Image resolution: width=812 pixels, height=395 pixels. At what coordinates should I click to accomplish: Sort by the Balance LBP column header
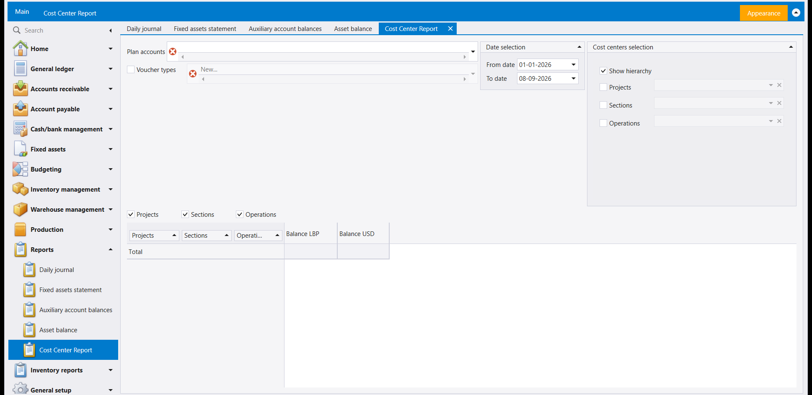click(310, 233)
